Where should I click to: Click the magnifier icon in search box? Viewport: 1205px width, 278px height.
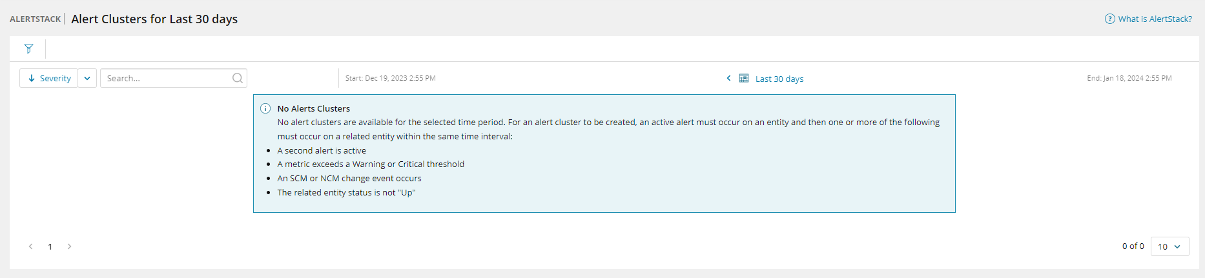point(238,78)
